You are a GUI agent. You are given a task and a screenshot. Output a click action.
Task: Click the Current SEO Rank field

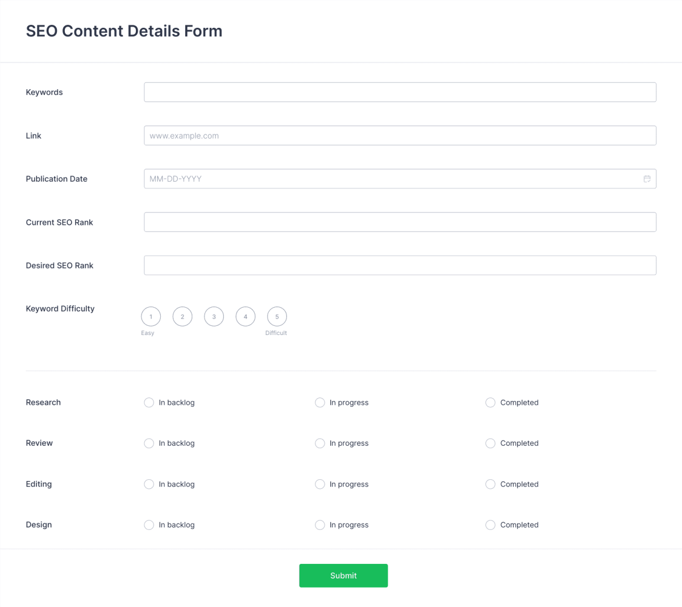click(x=400, y=221)
